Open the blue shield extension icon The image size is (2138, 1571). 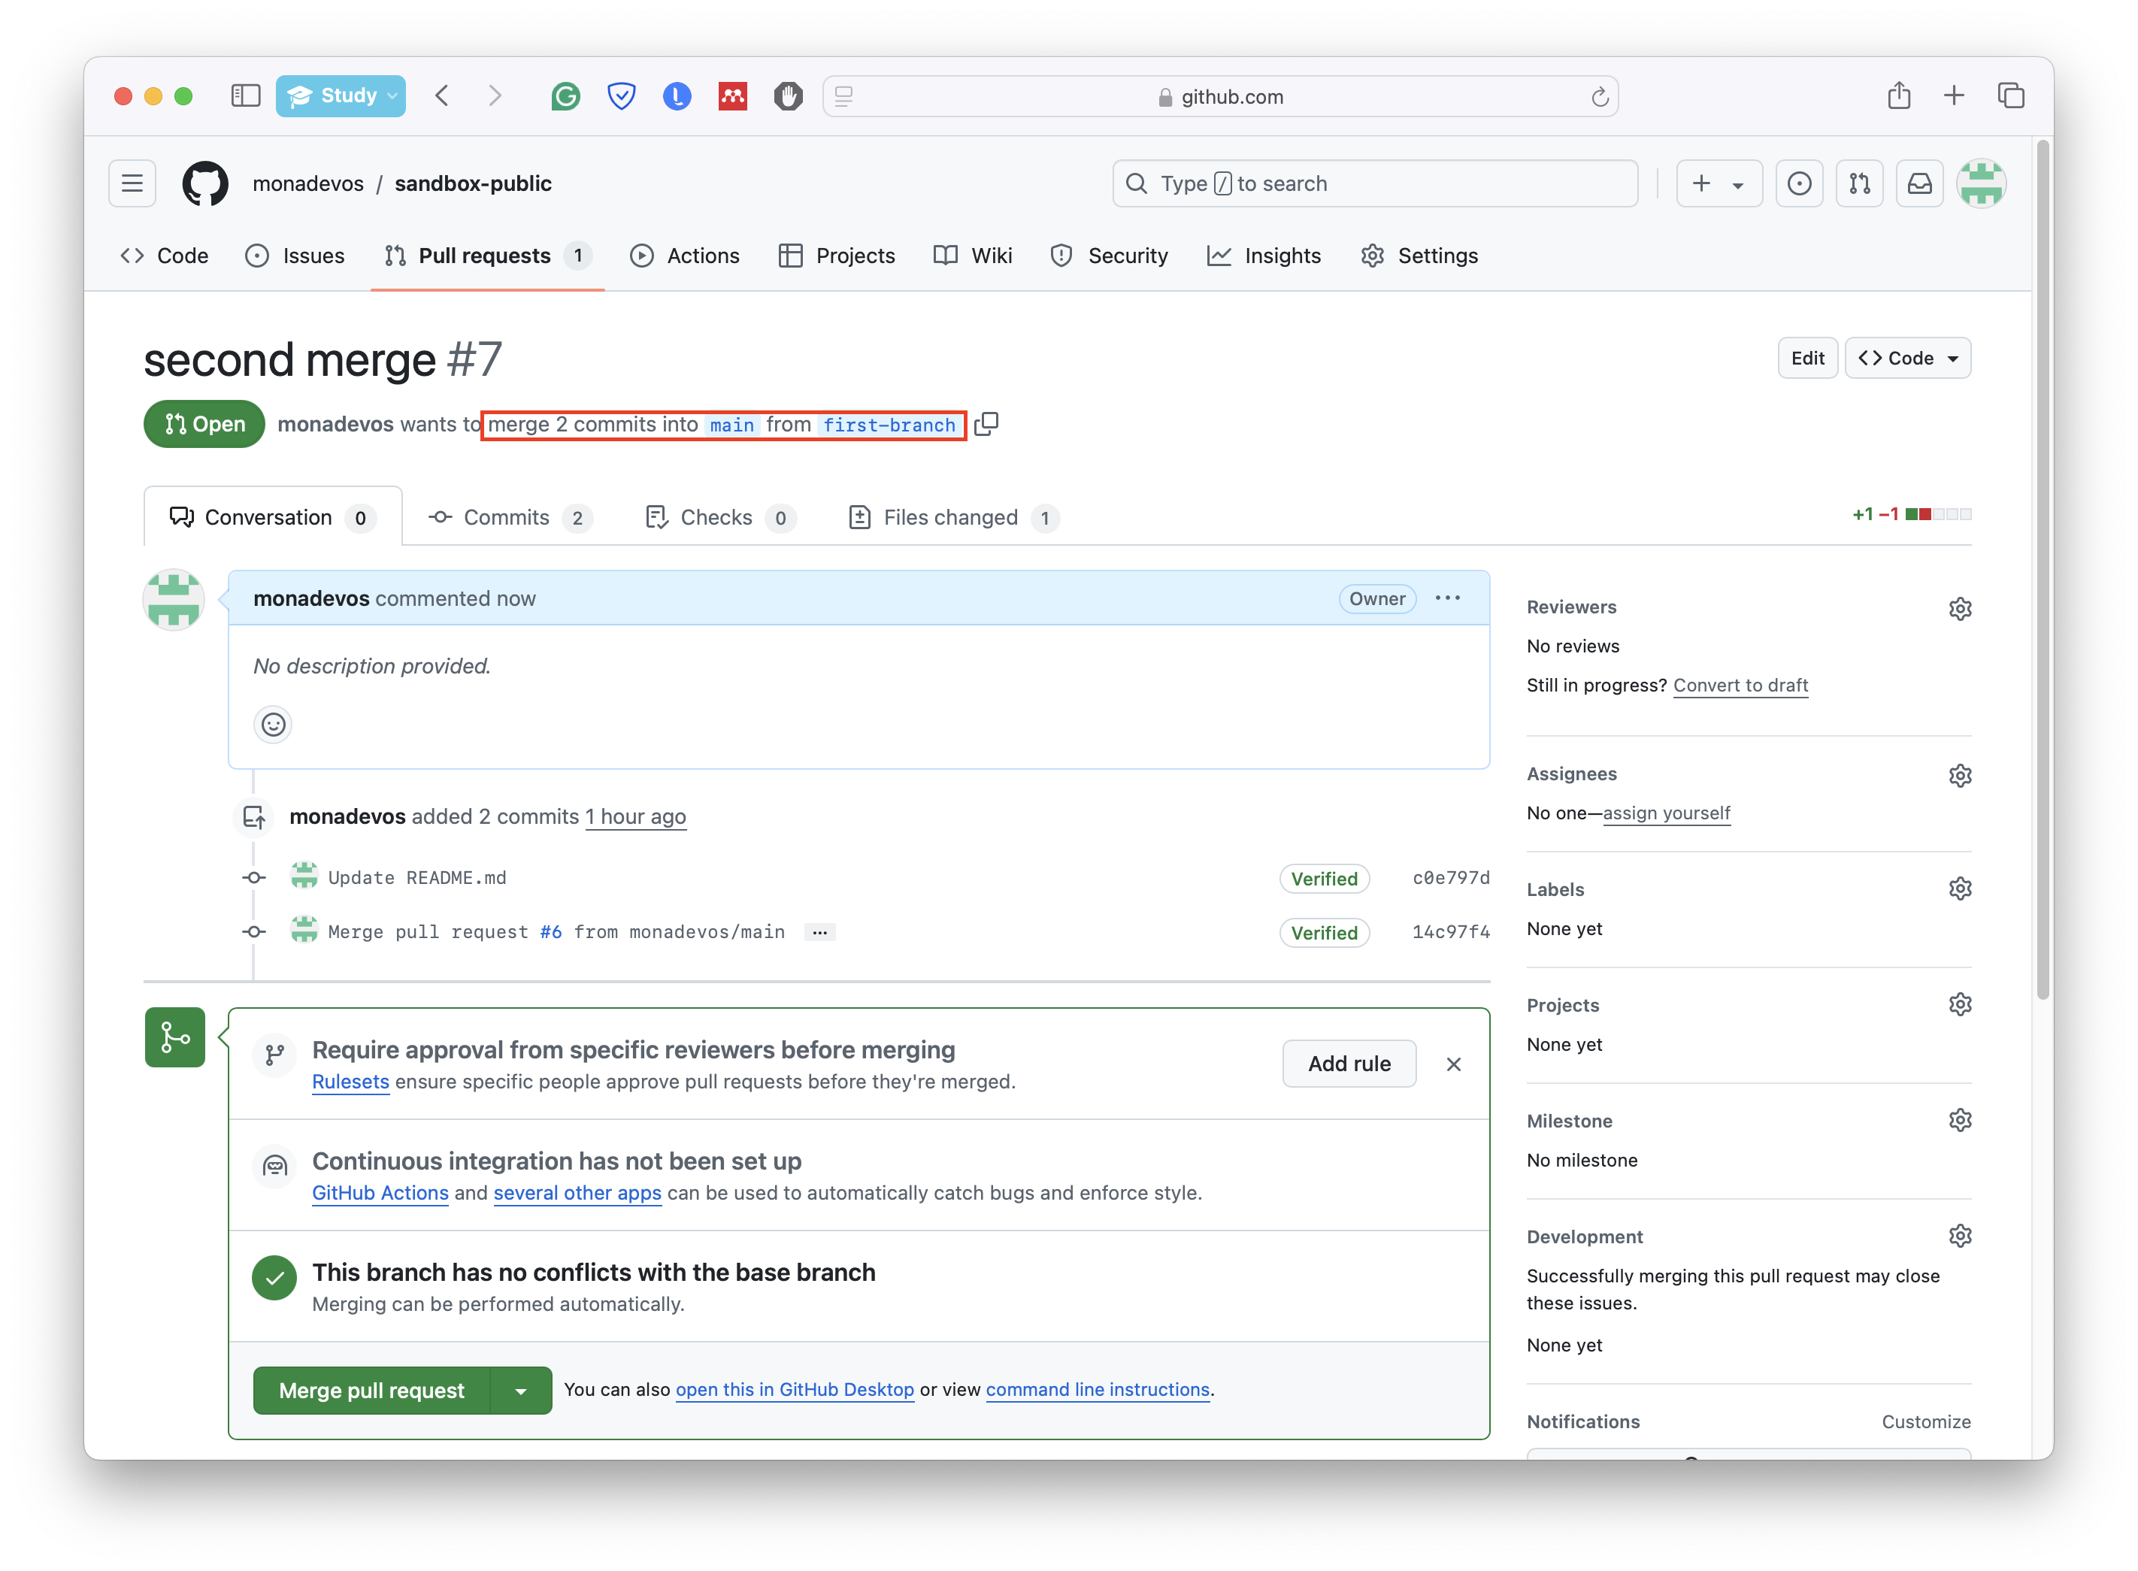click(x=621, y=96)
